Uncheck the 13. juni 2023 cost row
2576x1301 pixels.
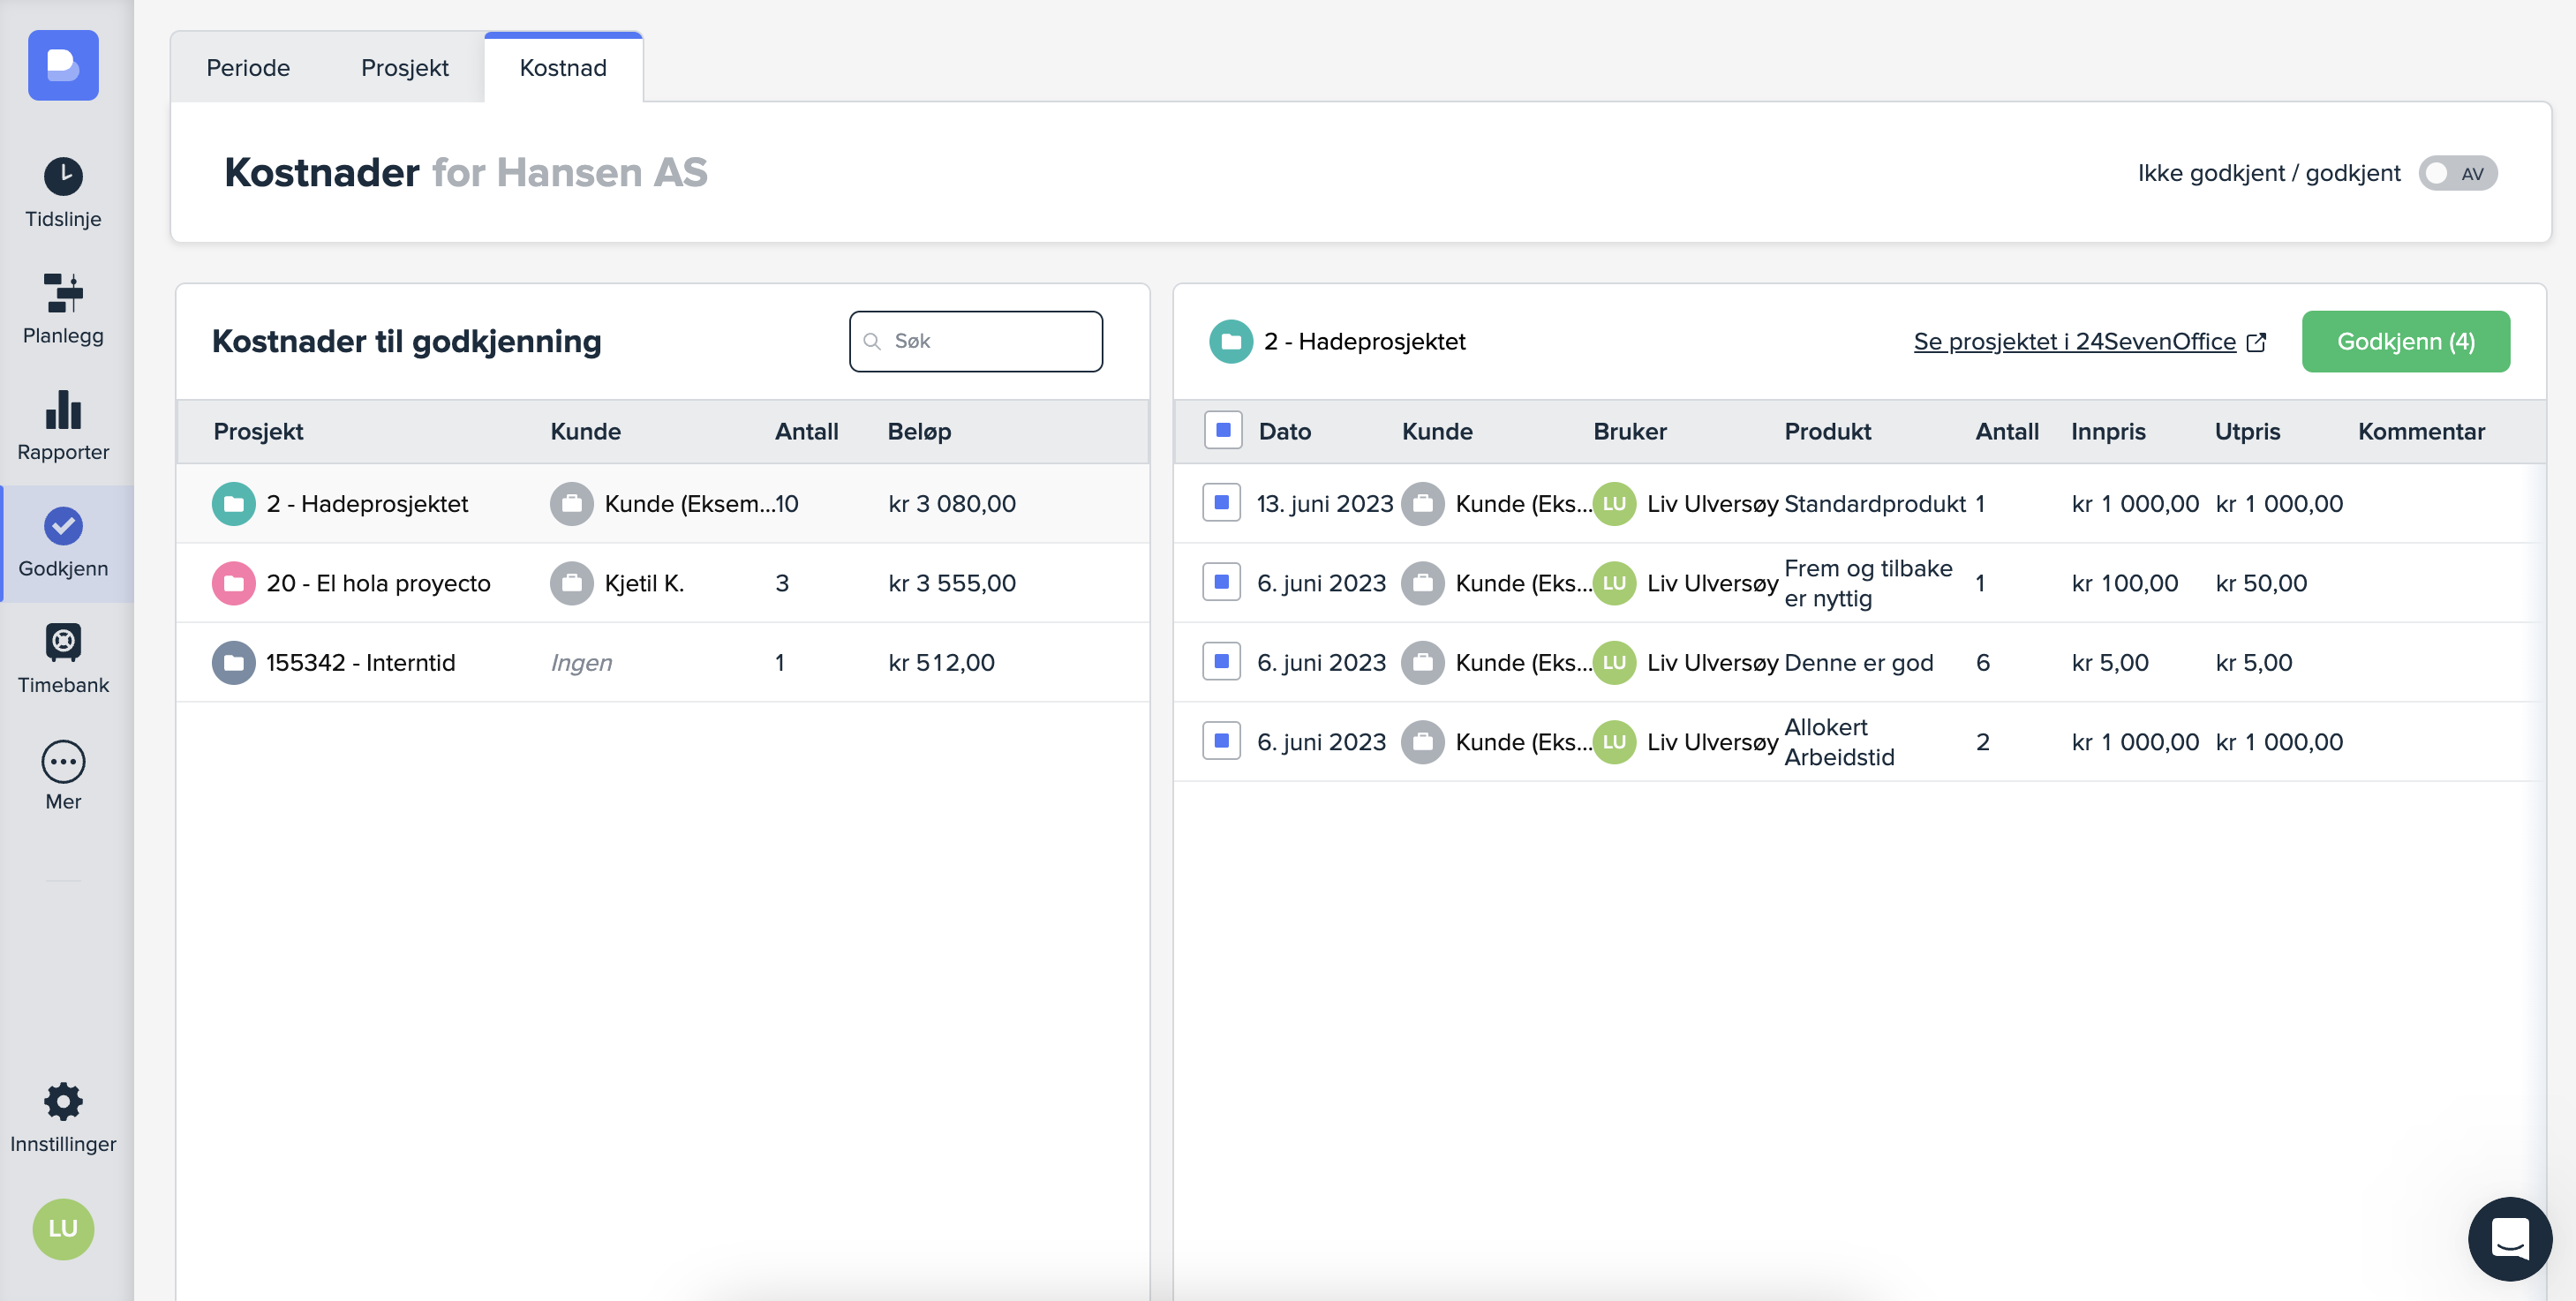(1221, 503)
